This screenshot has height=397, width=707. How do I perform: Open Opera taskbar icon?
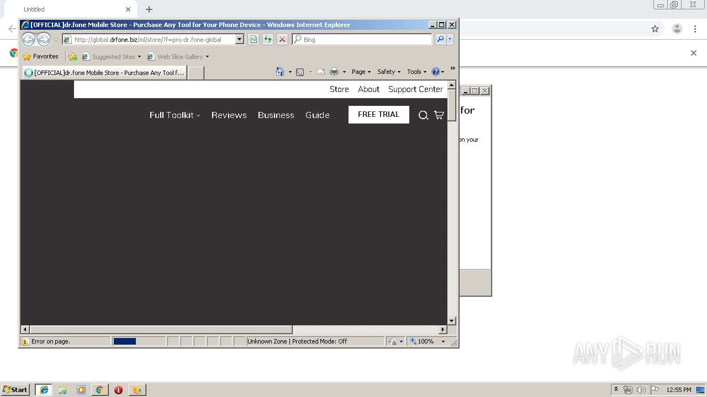click(118, 390)
